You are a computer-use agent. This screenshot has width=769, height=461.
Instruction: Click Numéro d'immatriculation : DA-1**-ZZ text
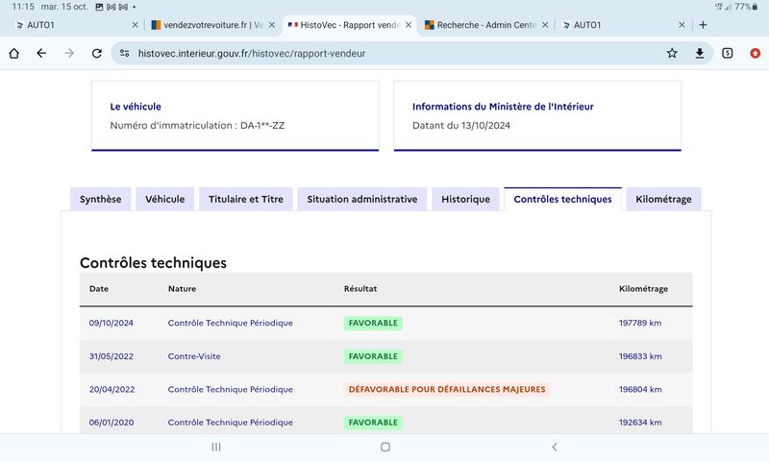pos(197,126)
